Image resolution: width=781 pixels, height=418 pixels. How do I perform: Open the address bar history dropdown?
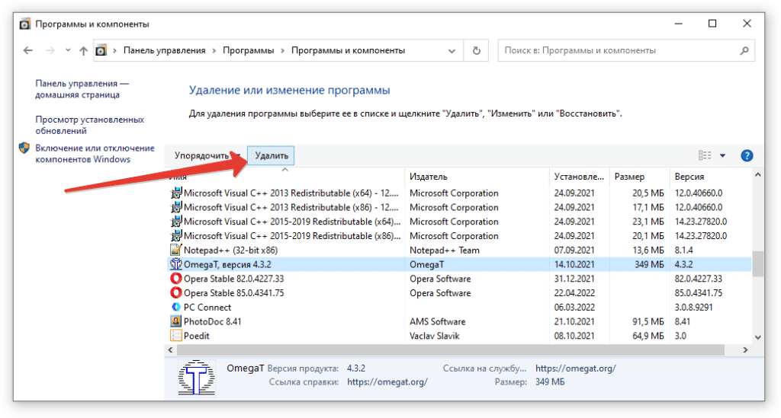click(x=452, y=51)
